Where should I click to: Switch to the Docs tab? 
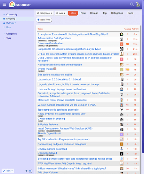tap(130, 13)
